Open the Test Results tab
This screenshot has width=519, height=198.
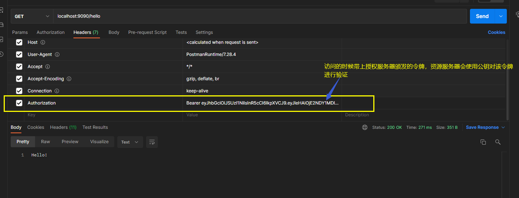[x=95, y=127]
